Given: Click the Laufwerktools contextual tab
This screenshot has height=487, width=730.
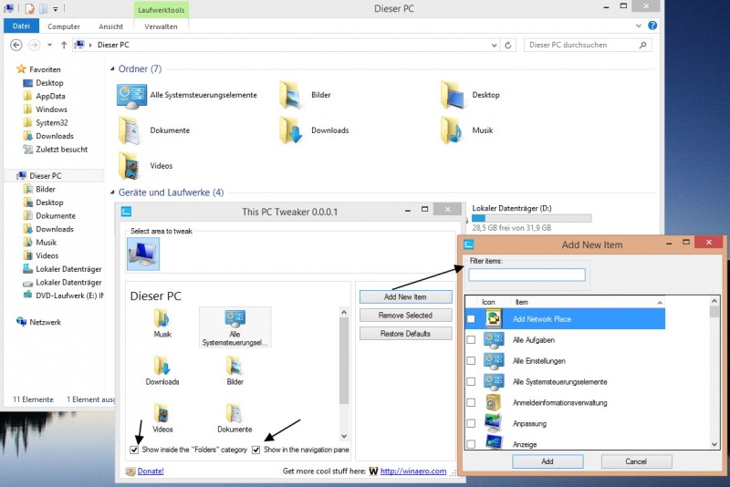Looking at the screenshot, I should pos(162,10).
